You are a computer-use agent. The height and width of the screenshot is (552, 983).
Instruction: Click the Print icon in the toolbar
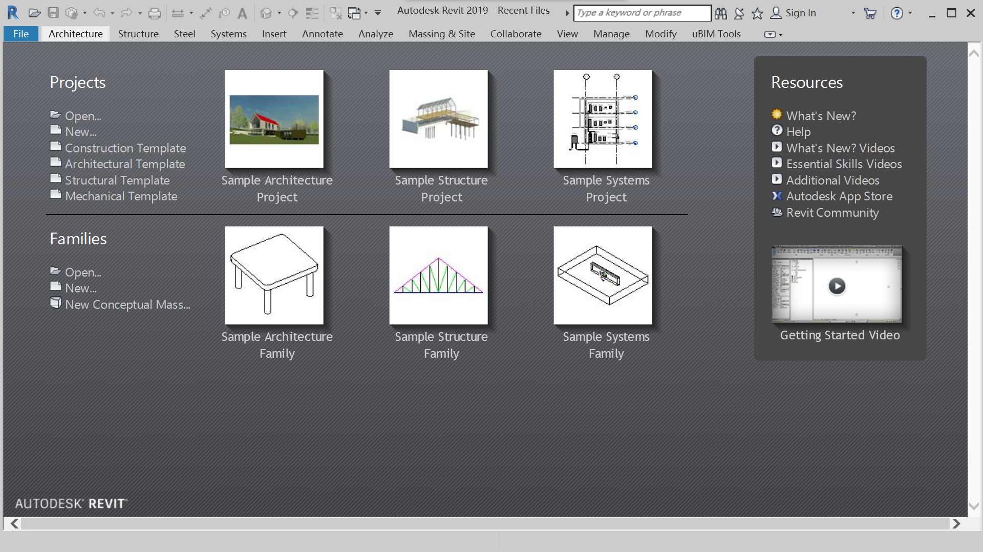coord(154,13)
